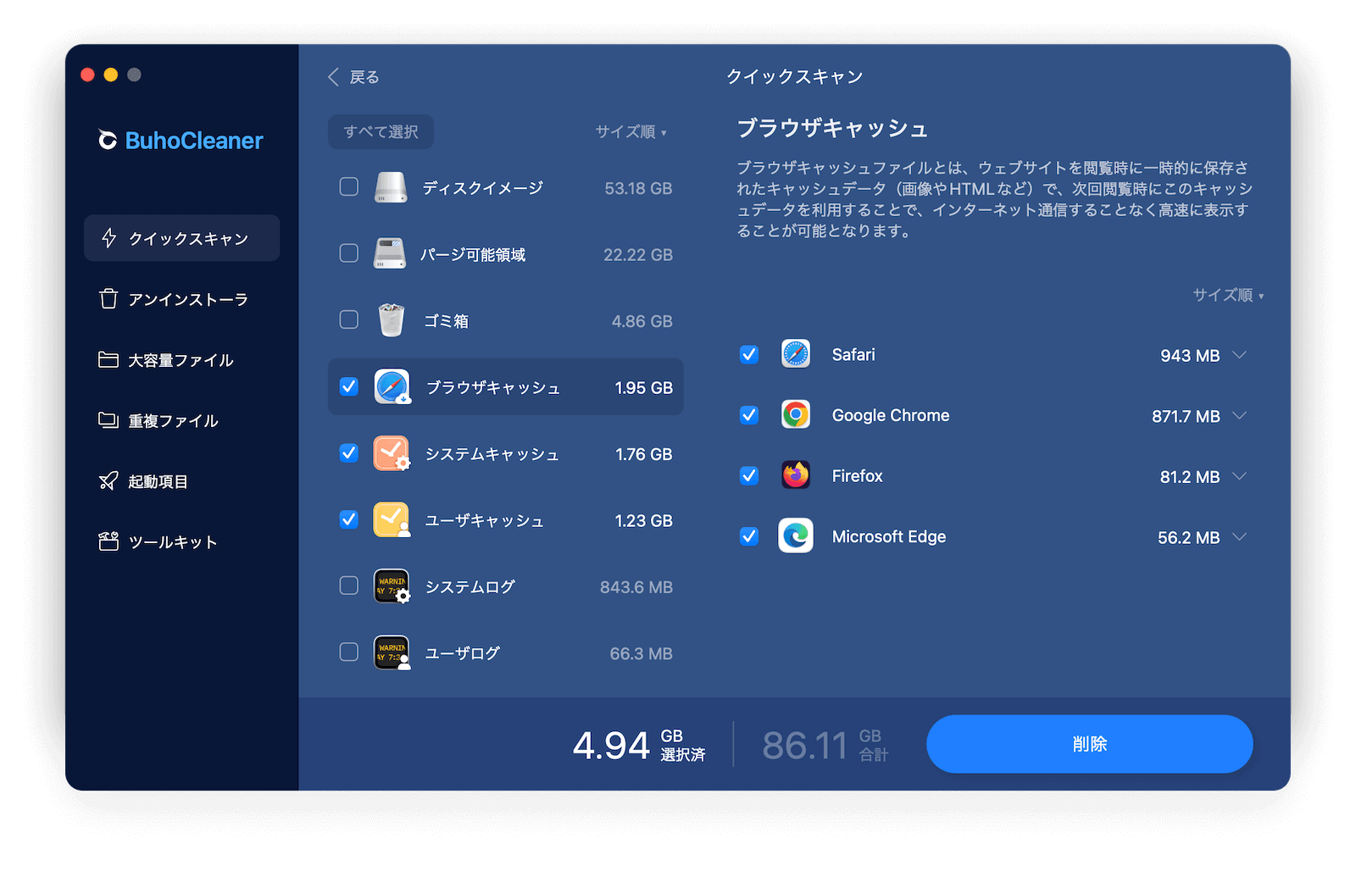Click the folder icon for 大容量ファイル

point(108,360)
